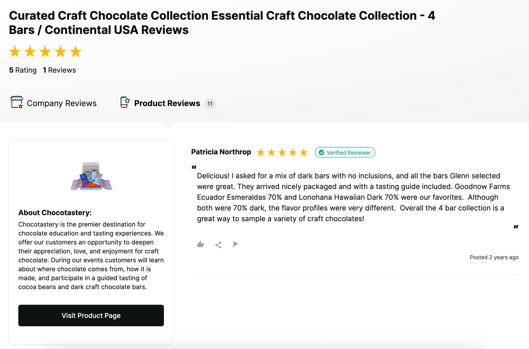Viewport: 529px width, 349px height.
Task: Click the Verified Reviewer checkmark badge
Action: (x=321, y=152)
